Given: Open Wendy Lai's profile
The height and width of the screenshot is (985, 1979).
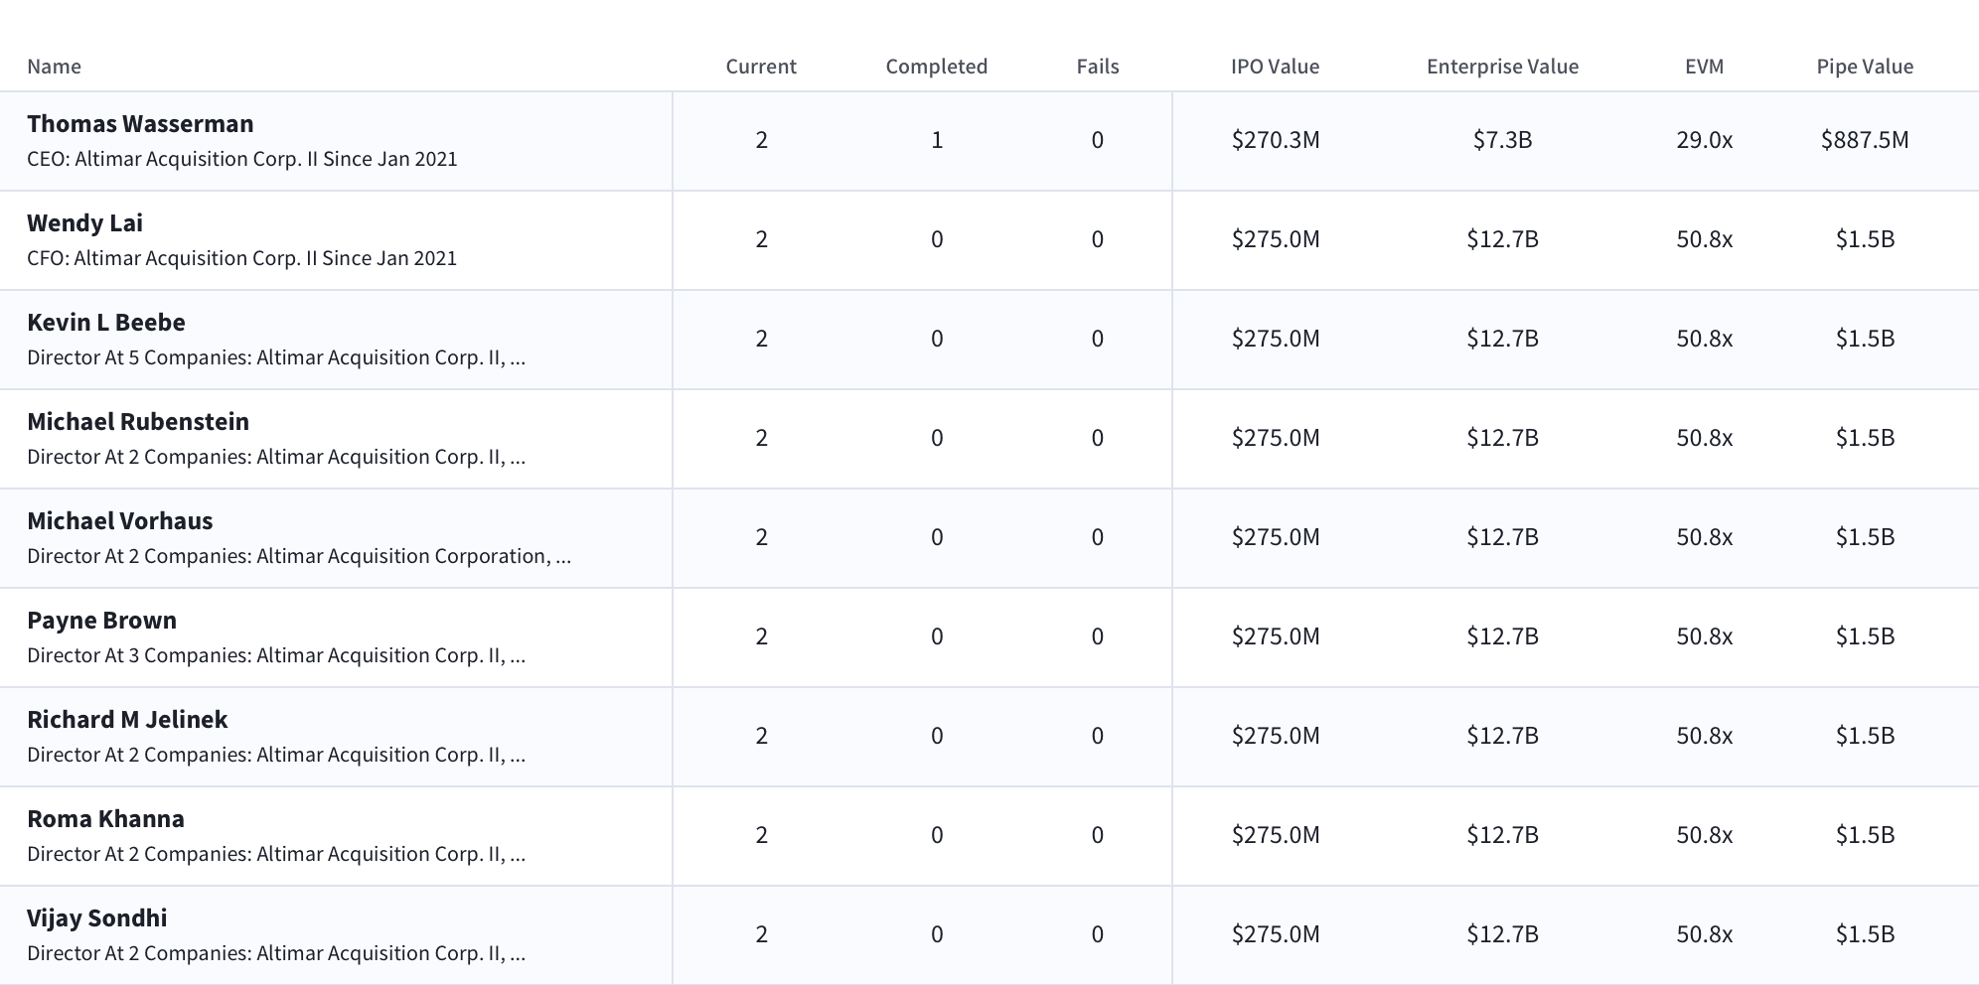Looking at the screenshot, I should click(x=84, y=223).
